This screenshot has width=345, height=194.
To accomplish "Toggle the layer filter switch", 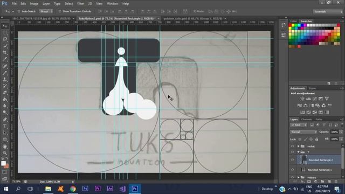I will (x=342, y=124).
